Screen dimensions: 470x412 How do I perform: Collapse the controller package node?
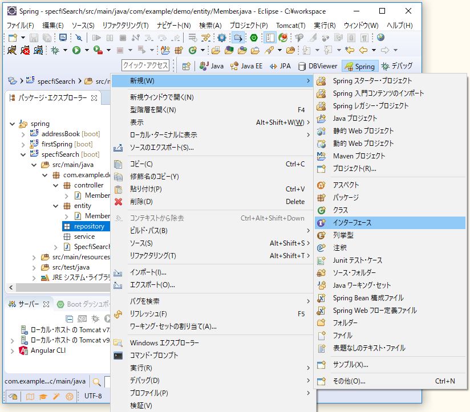point(55,186)
